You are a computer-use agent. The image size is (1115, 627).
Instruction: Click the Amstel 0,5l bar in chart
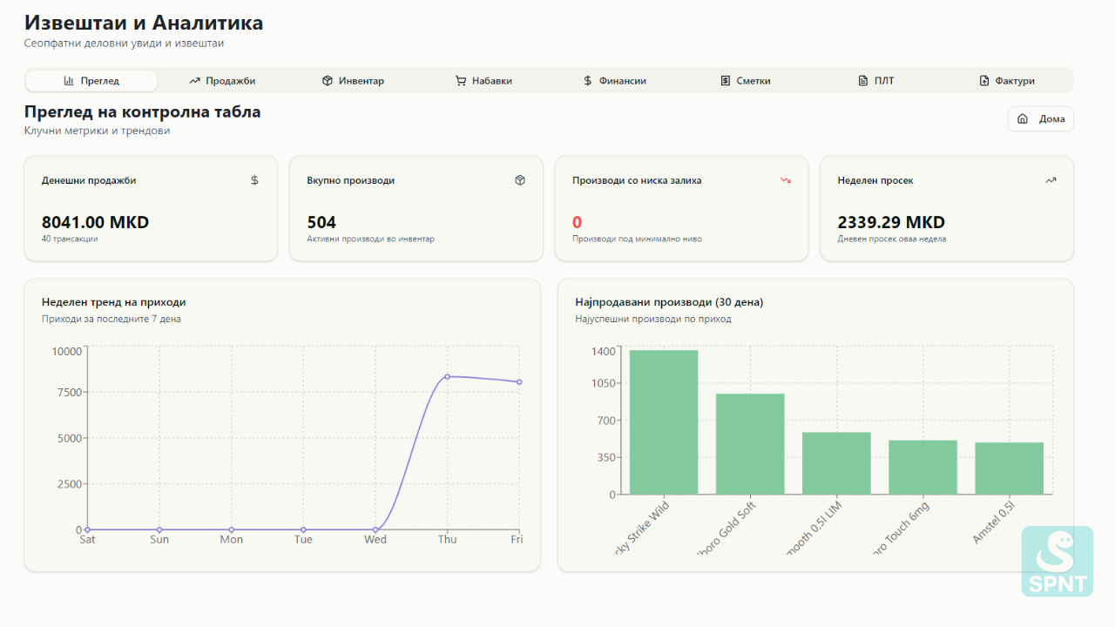1009,469
